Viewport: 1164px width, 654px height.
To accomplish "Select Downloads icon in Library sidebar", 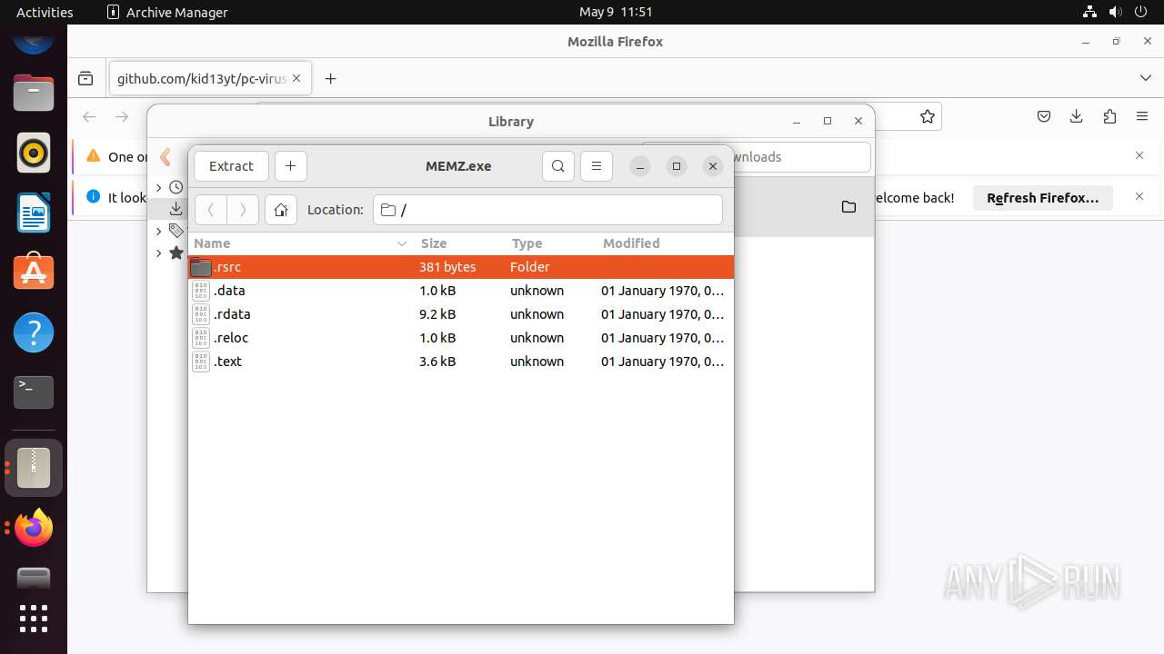I will coord(176,209).
